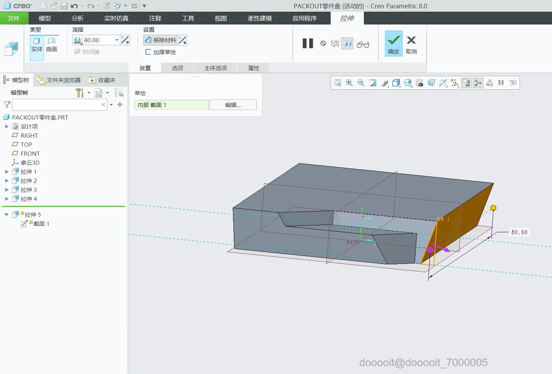
Task: Expand the 拉伸 1 tree node
Action: (6, 172)
